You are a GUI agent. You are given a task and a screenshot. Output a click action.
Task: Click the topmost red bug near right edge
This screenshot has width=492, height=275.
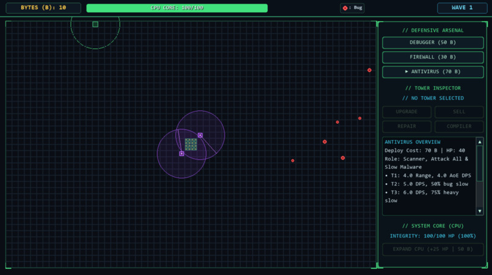pyautogui.click(x=369, y=70)
